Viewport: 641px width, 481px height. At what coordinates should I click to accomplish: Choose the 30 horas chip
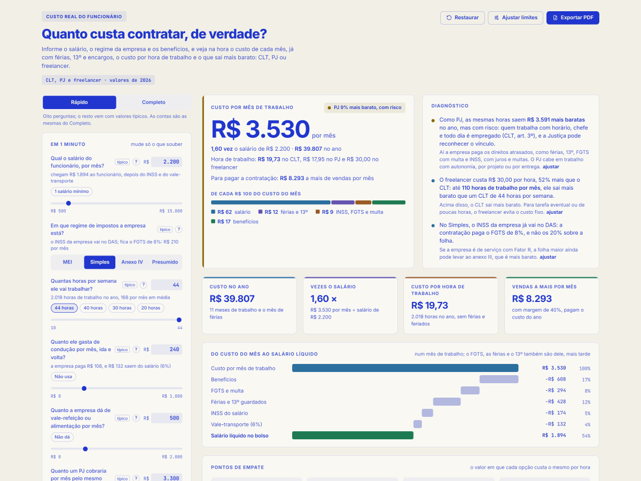tap(122, 308)
